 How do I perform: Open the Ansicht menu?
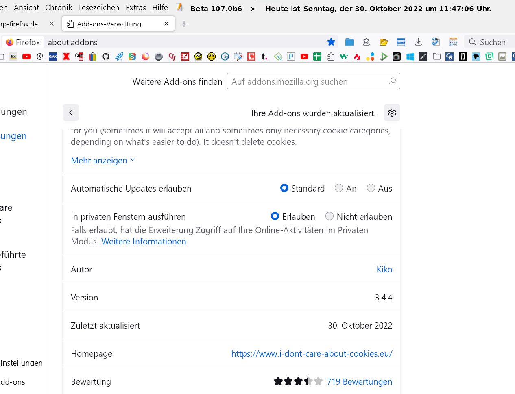(26, 8)
